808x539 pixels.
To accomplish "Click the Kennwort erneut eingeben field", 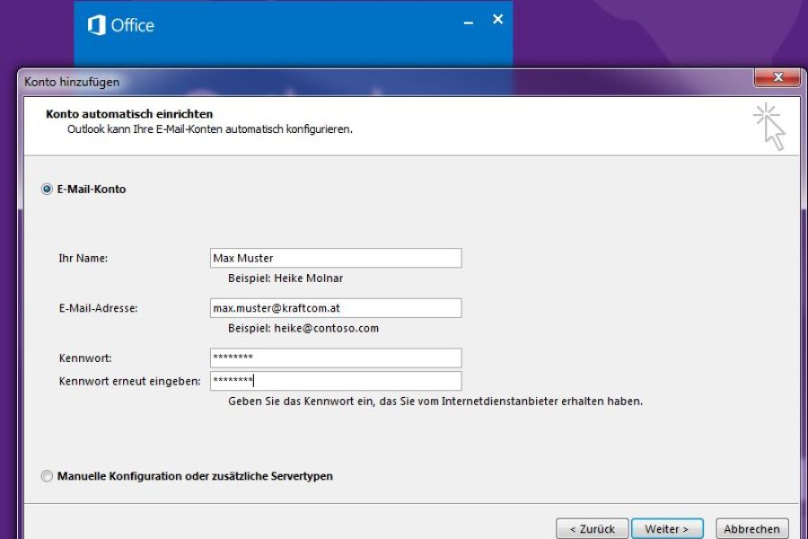I will (335, 381).
